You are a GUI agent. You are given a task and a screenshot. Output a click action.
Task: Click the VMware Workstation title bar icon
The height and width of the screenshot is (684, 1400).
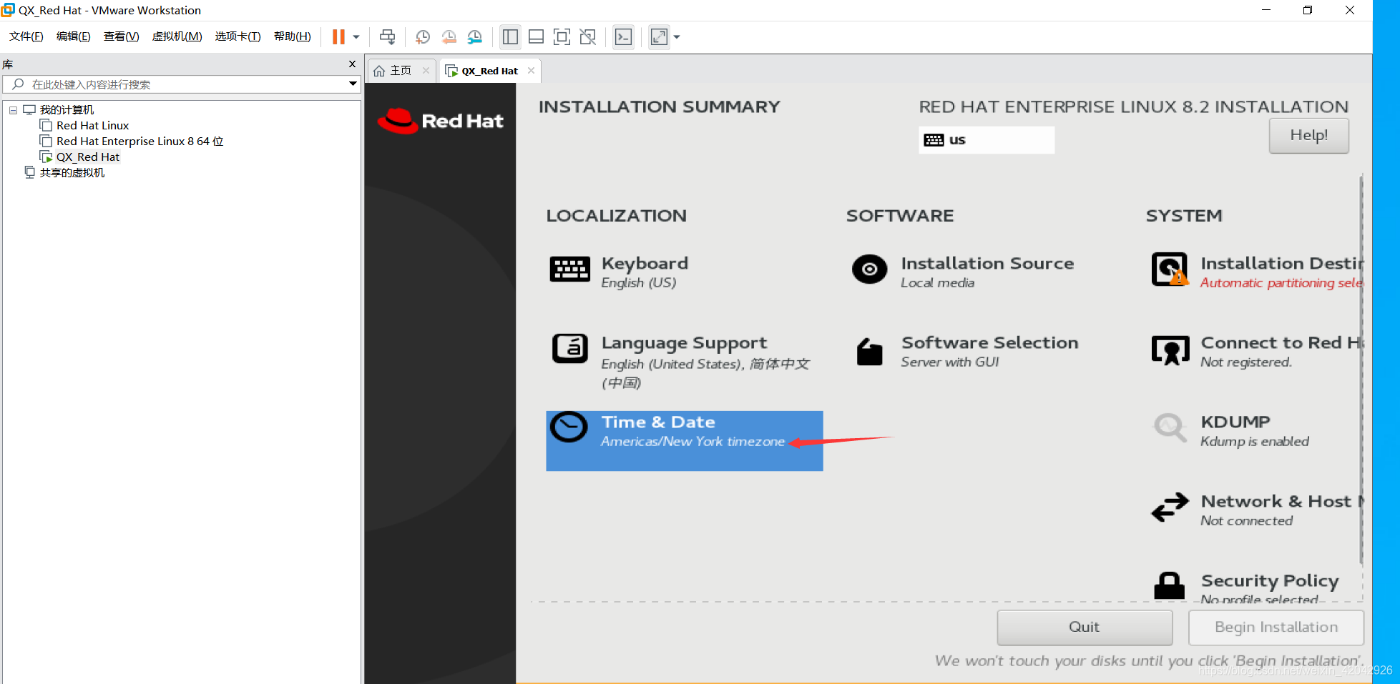(9, 10)
